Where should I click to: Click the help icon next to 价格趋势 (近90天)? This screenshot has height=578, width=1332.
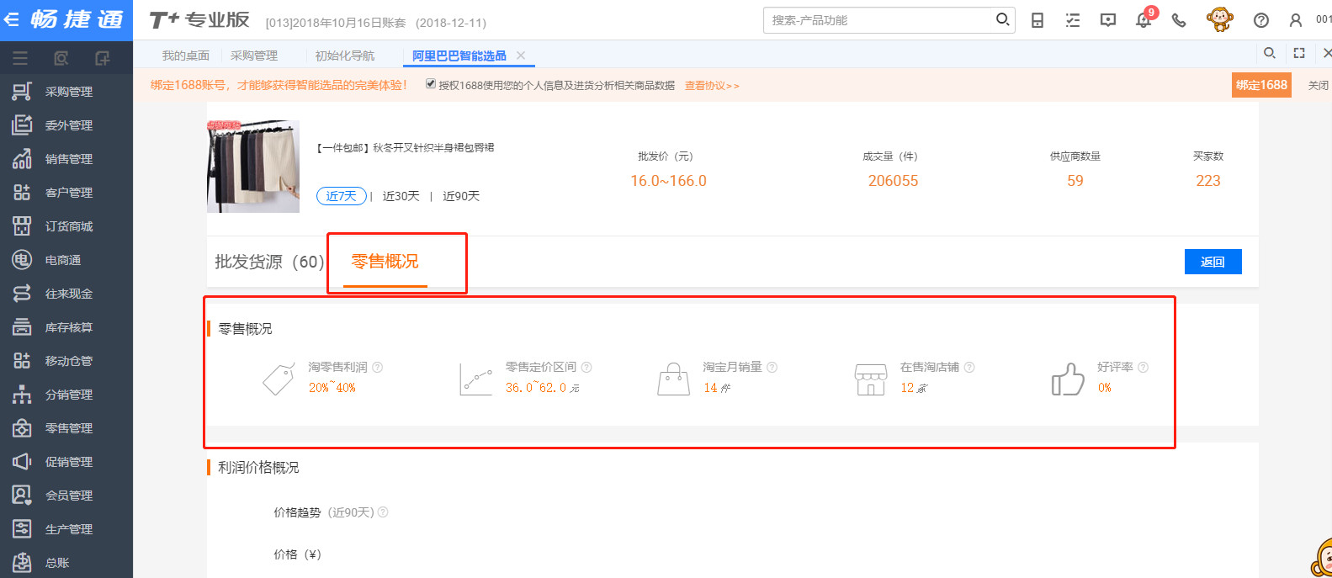coord(383,512)
